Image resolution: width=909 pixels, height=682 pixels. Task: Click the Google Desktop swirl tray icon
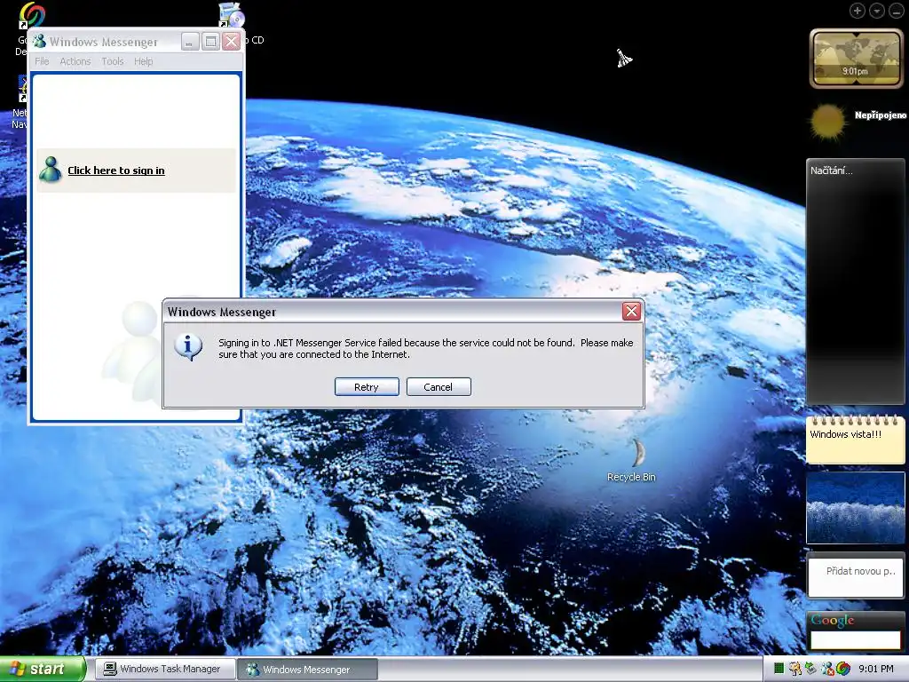pyautogui.click(x=843, y=668)
